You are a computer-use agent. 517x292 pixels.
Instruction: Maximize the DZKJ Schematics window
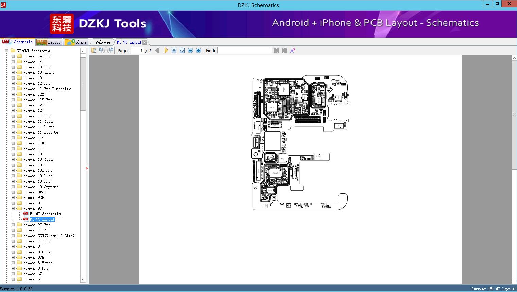pos(497,4)
